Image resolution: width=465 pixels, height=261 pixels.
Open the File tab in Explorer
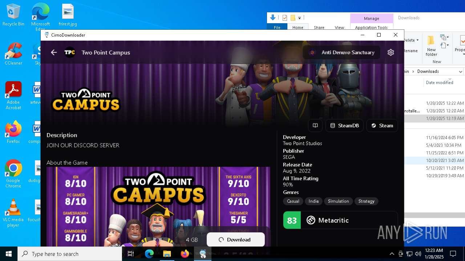(x=277, y=28)
